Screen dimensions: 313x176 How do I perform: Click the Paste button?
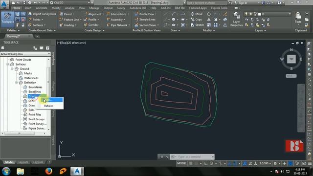[298, 18]
